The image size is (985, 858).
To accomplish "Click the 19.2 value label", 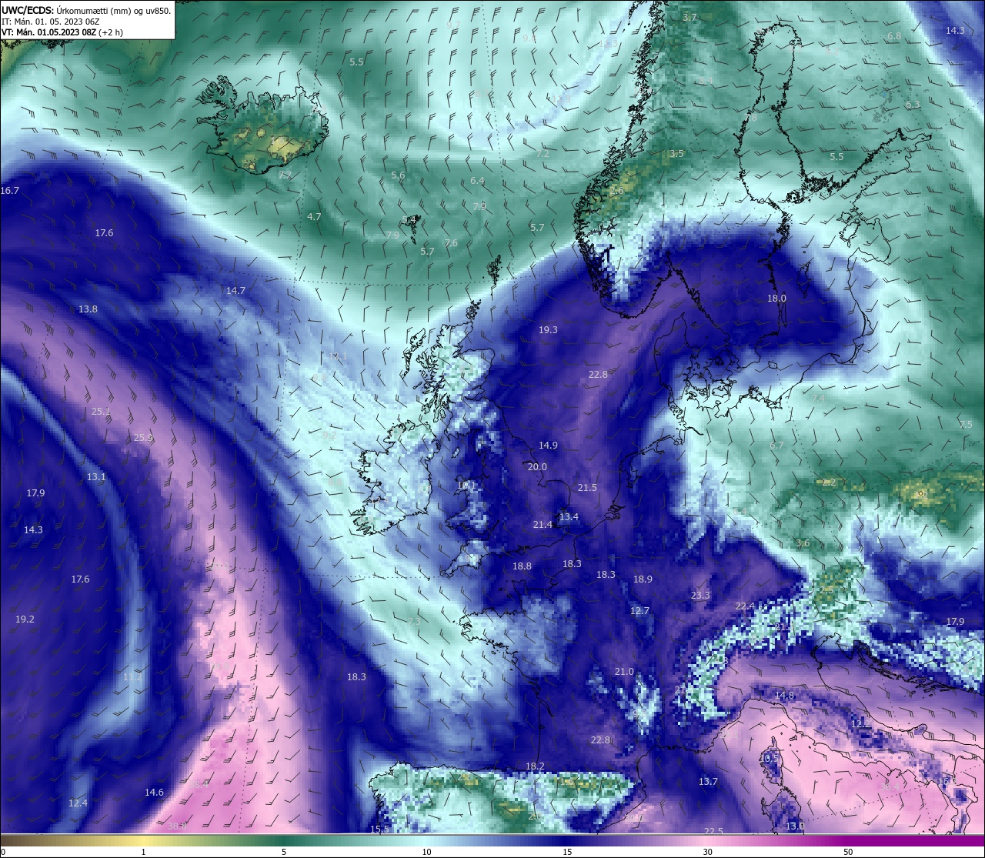I will point(25,619).
